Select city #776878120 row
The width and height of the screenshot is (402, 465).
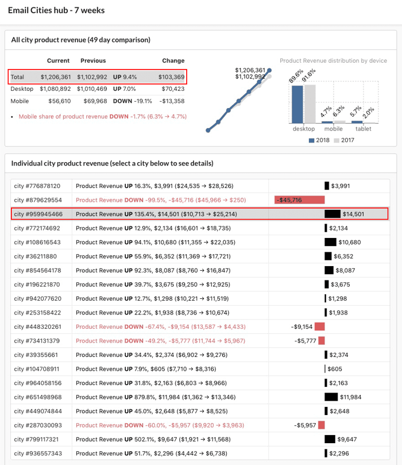(x=200, y=186)
